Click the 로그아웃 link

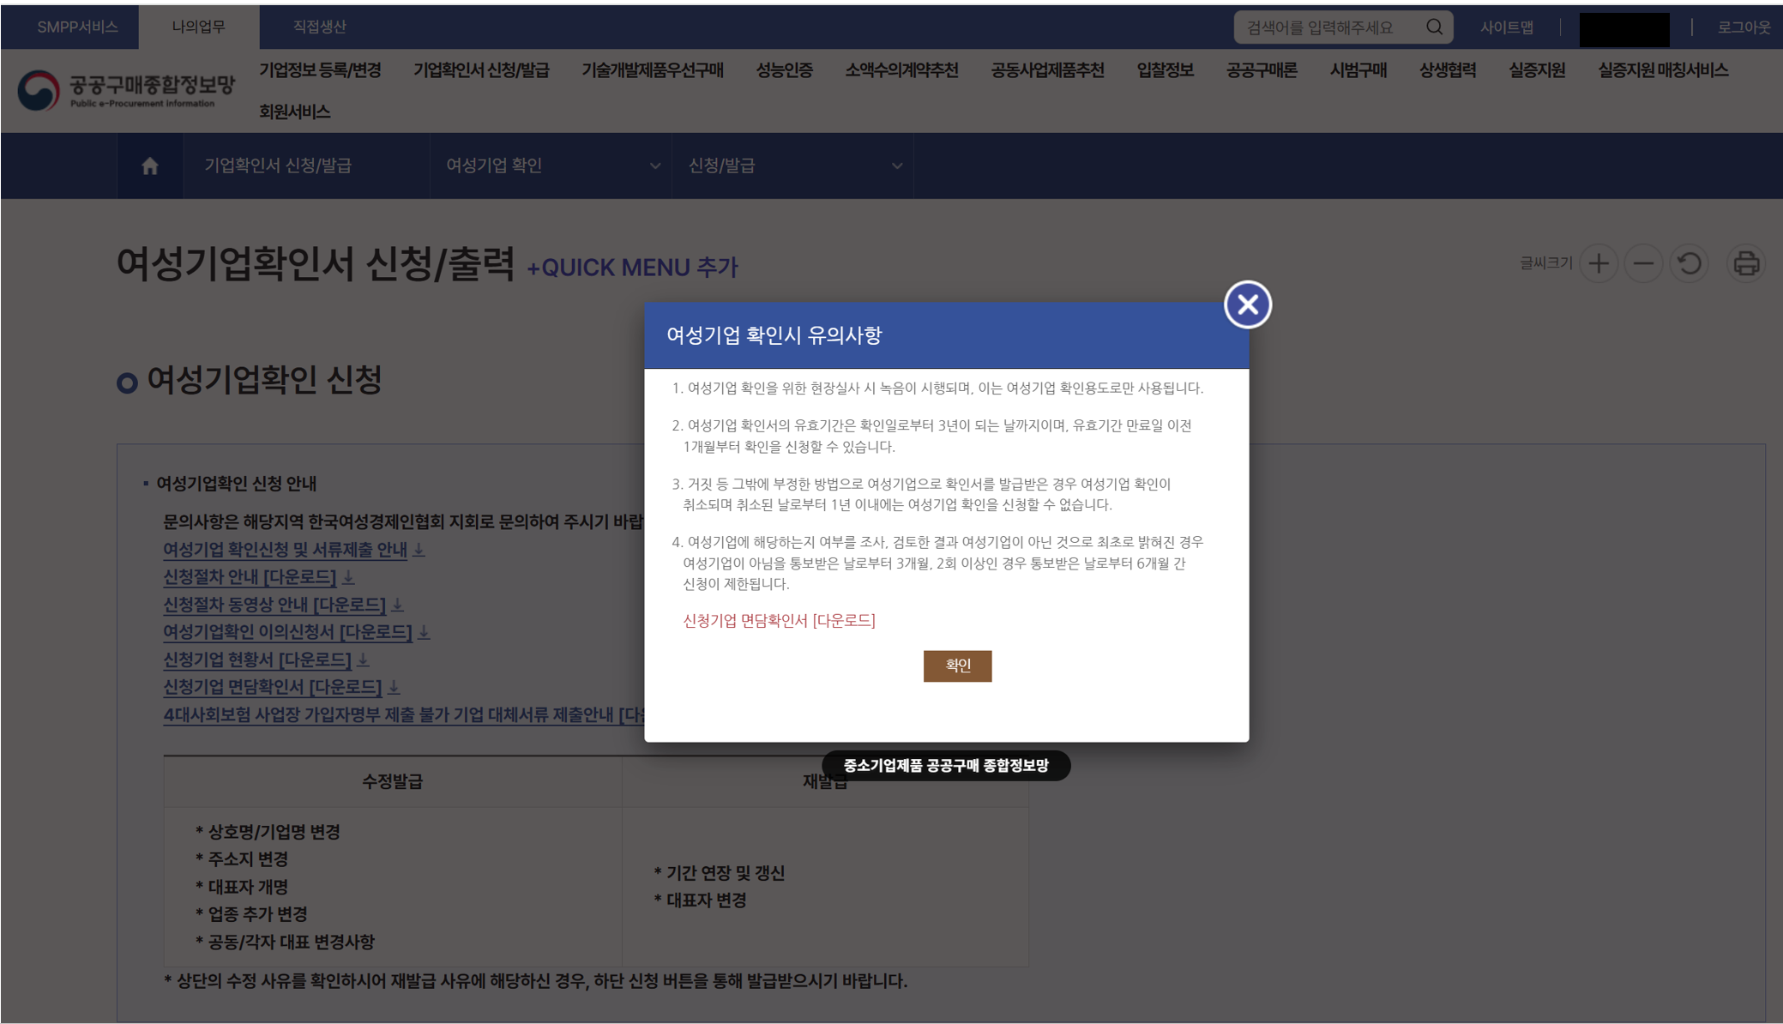[x=1743, y=27]
